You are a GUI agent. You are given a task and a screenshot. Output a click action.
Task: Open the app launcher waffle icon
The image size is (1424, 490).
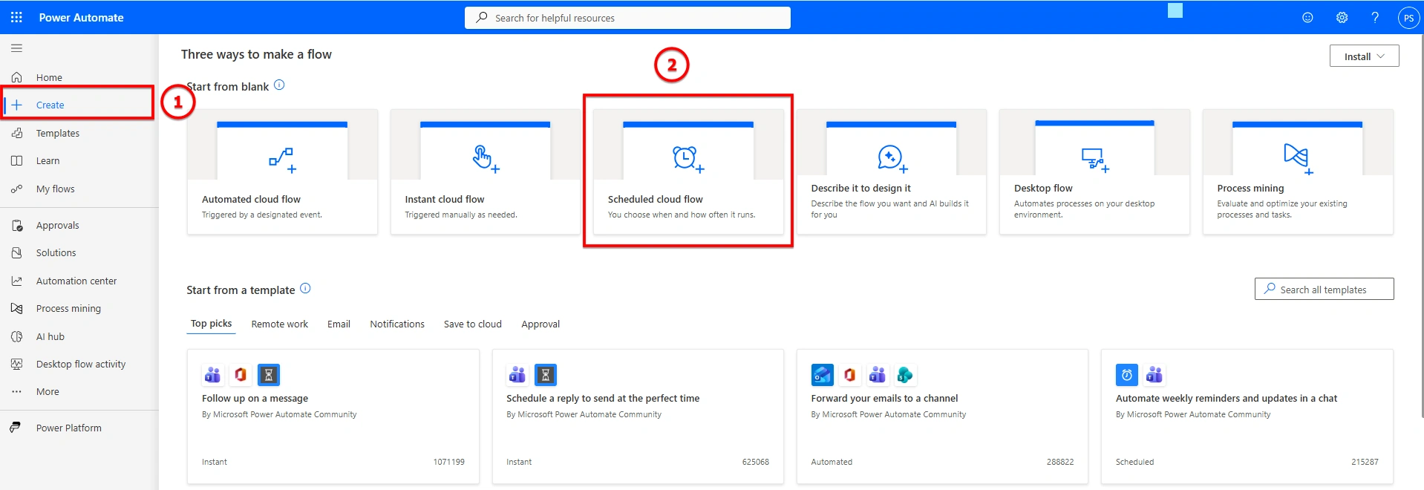[x=16, y=17]
